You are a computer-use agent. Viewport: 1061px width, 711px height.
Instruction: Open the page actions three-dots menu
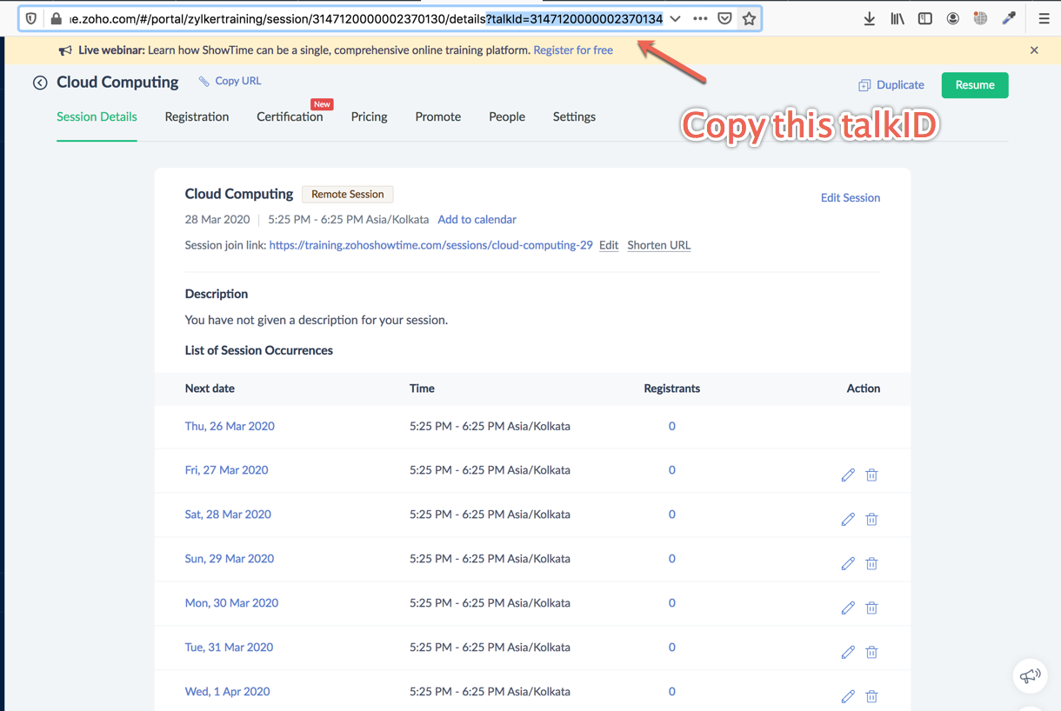point(700,18)
